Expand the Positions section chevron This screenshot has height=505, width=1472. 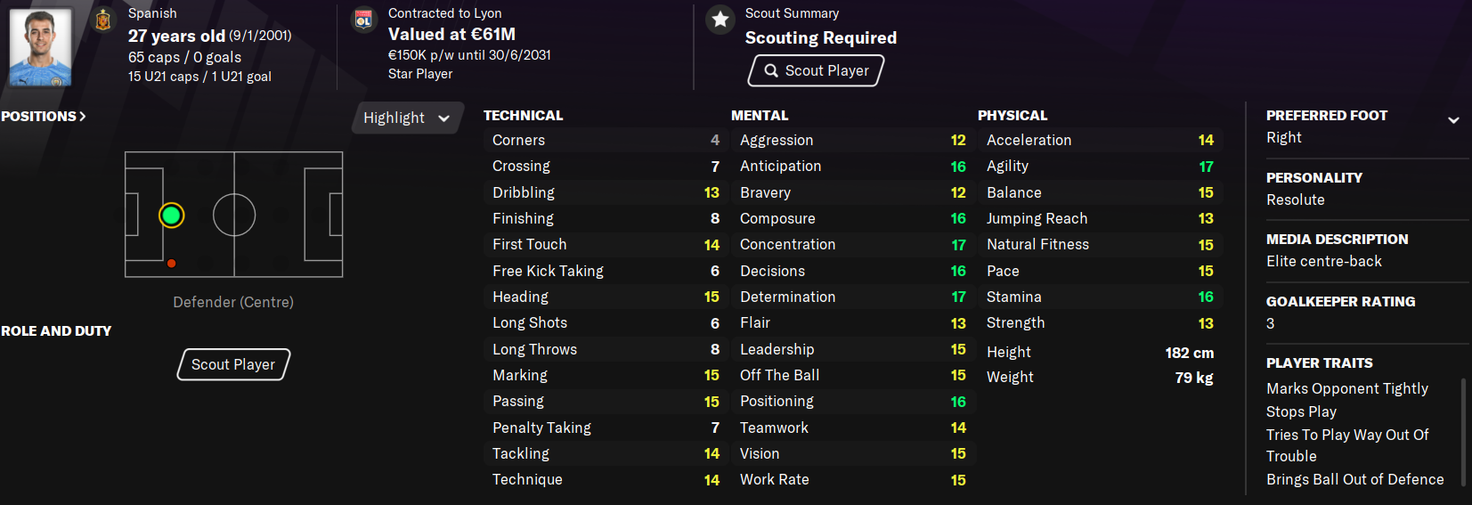[83, 117]
